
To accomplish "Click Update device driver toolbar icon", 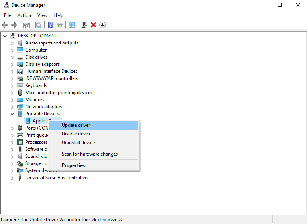I will point(85,25).
